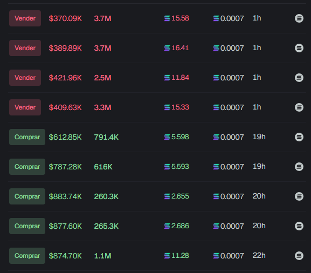Image resolution: width=311 pixels, height=273 pixels.
Task: Select the $877.60K market cap value
Action: [x=65, y=226]
